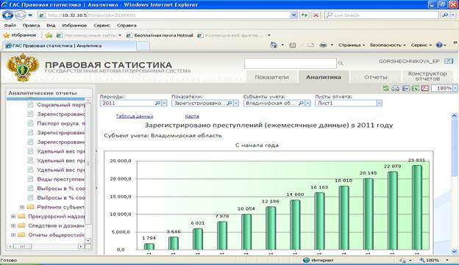
Task: Open the status bar 100% zoom control
Action: [434, 260]
